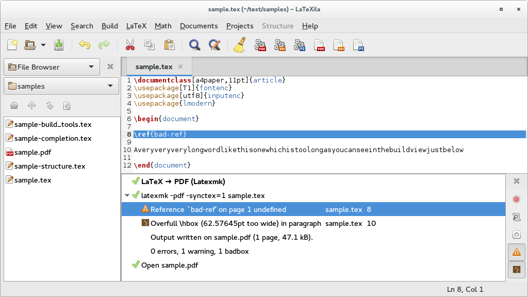Open the search and replace tool
Screen dimensions: 528x297
214,45
